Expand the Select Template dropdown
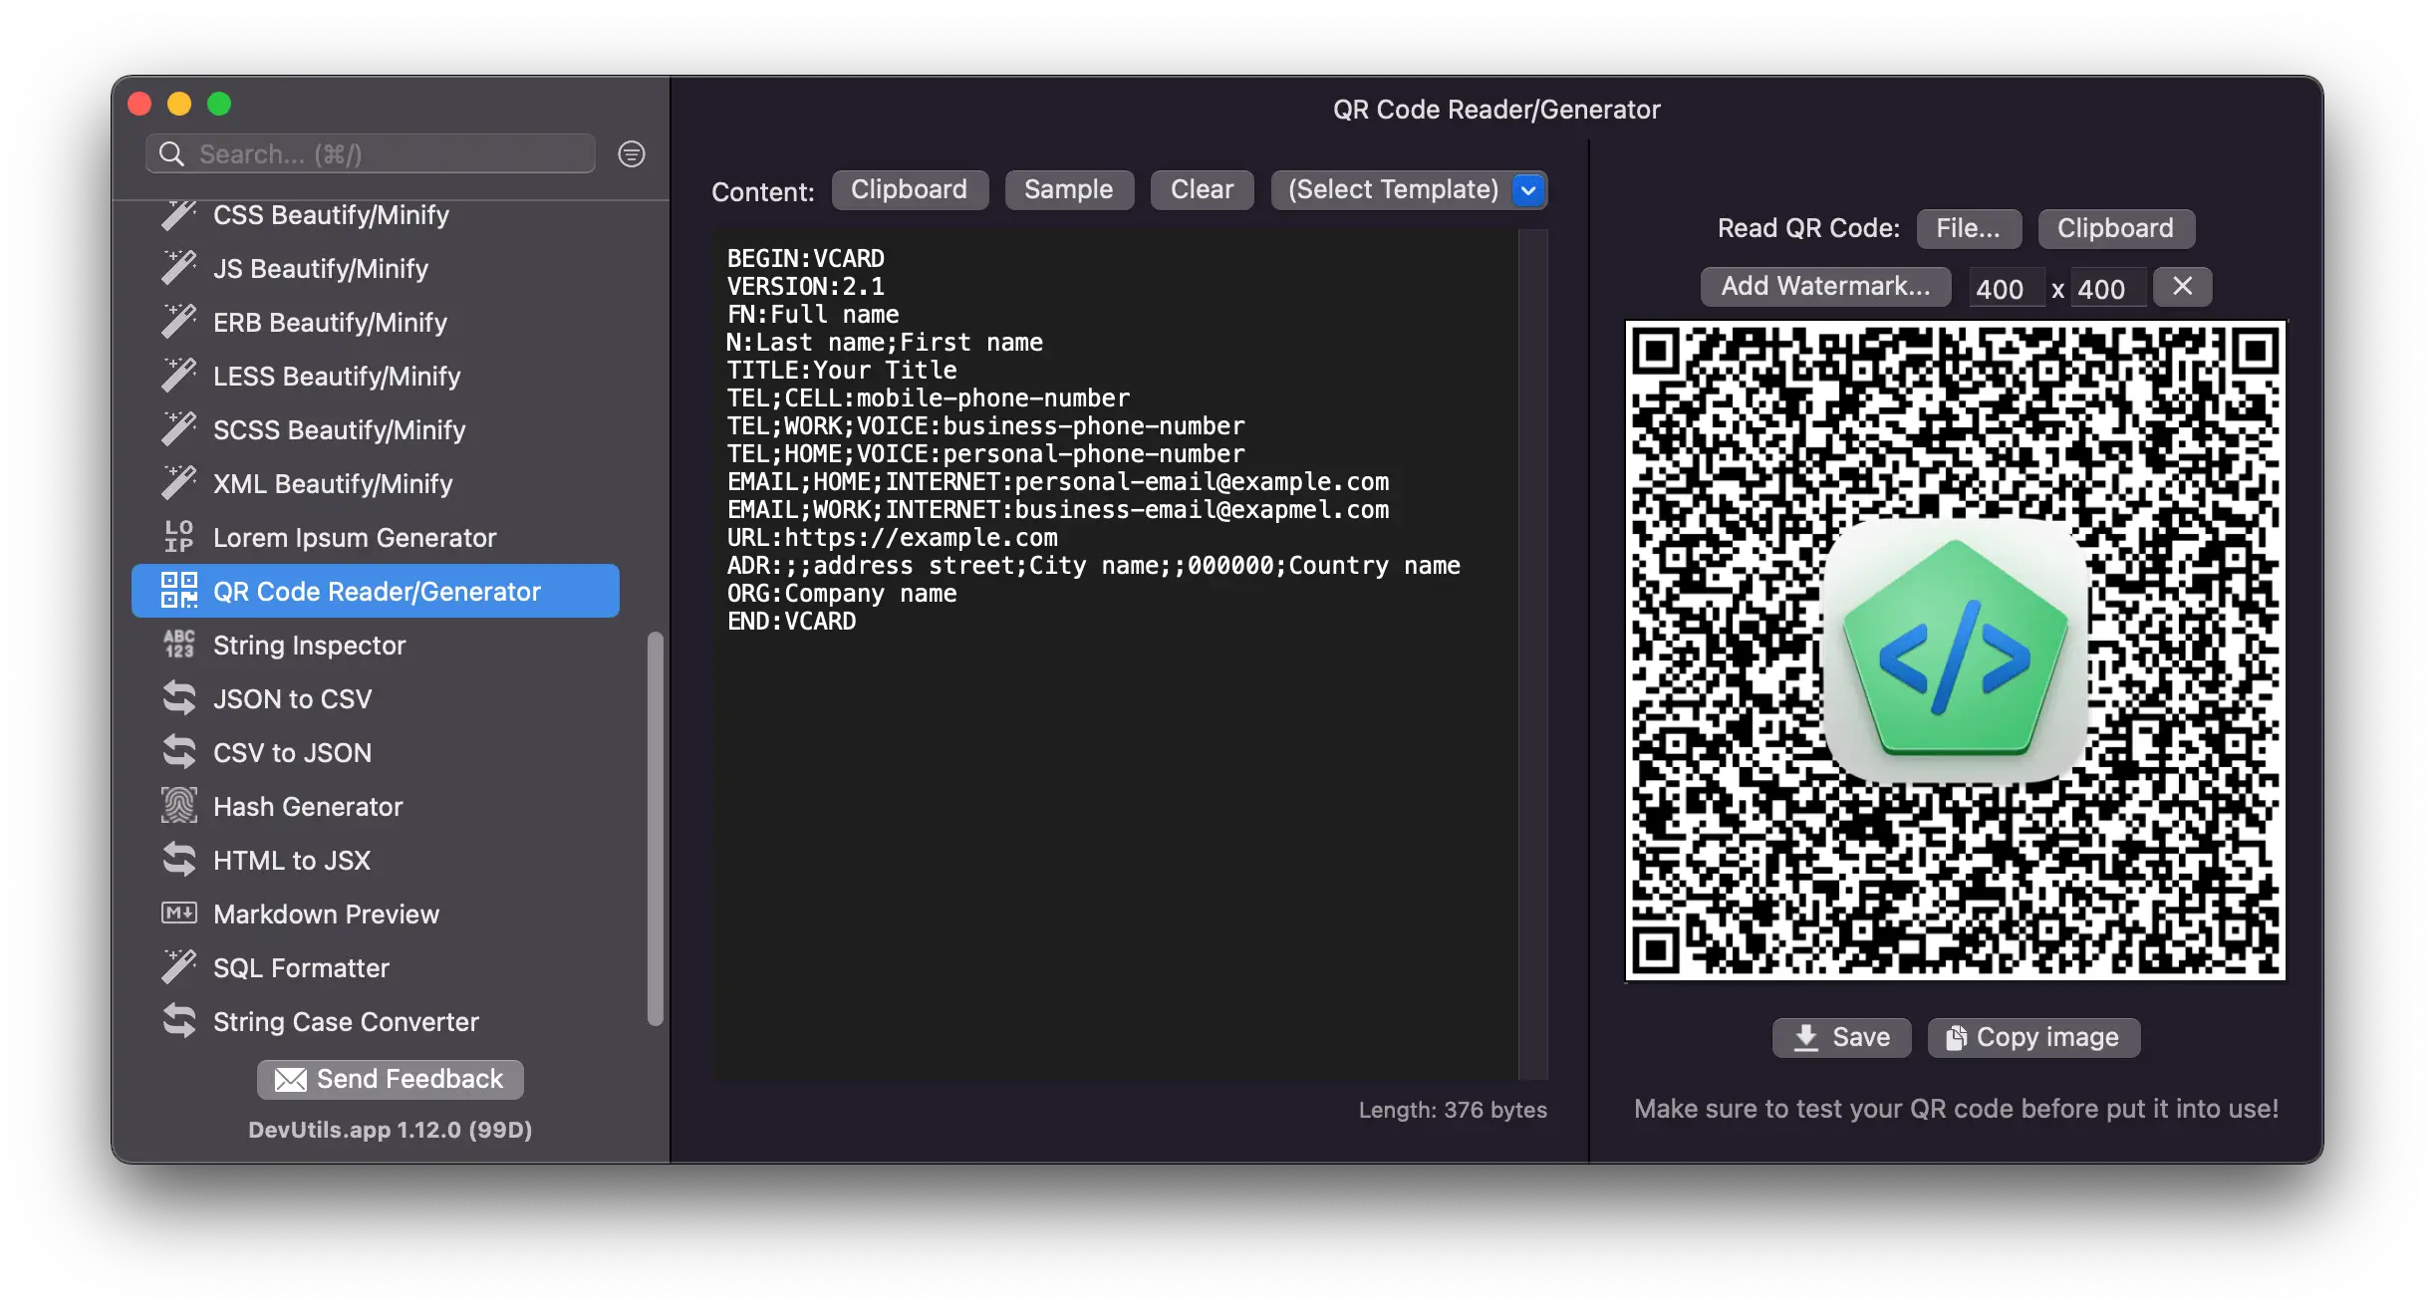Viewport: 2435px width, 1311px height. pos(1409,189)
